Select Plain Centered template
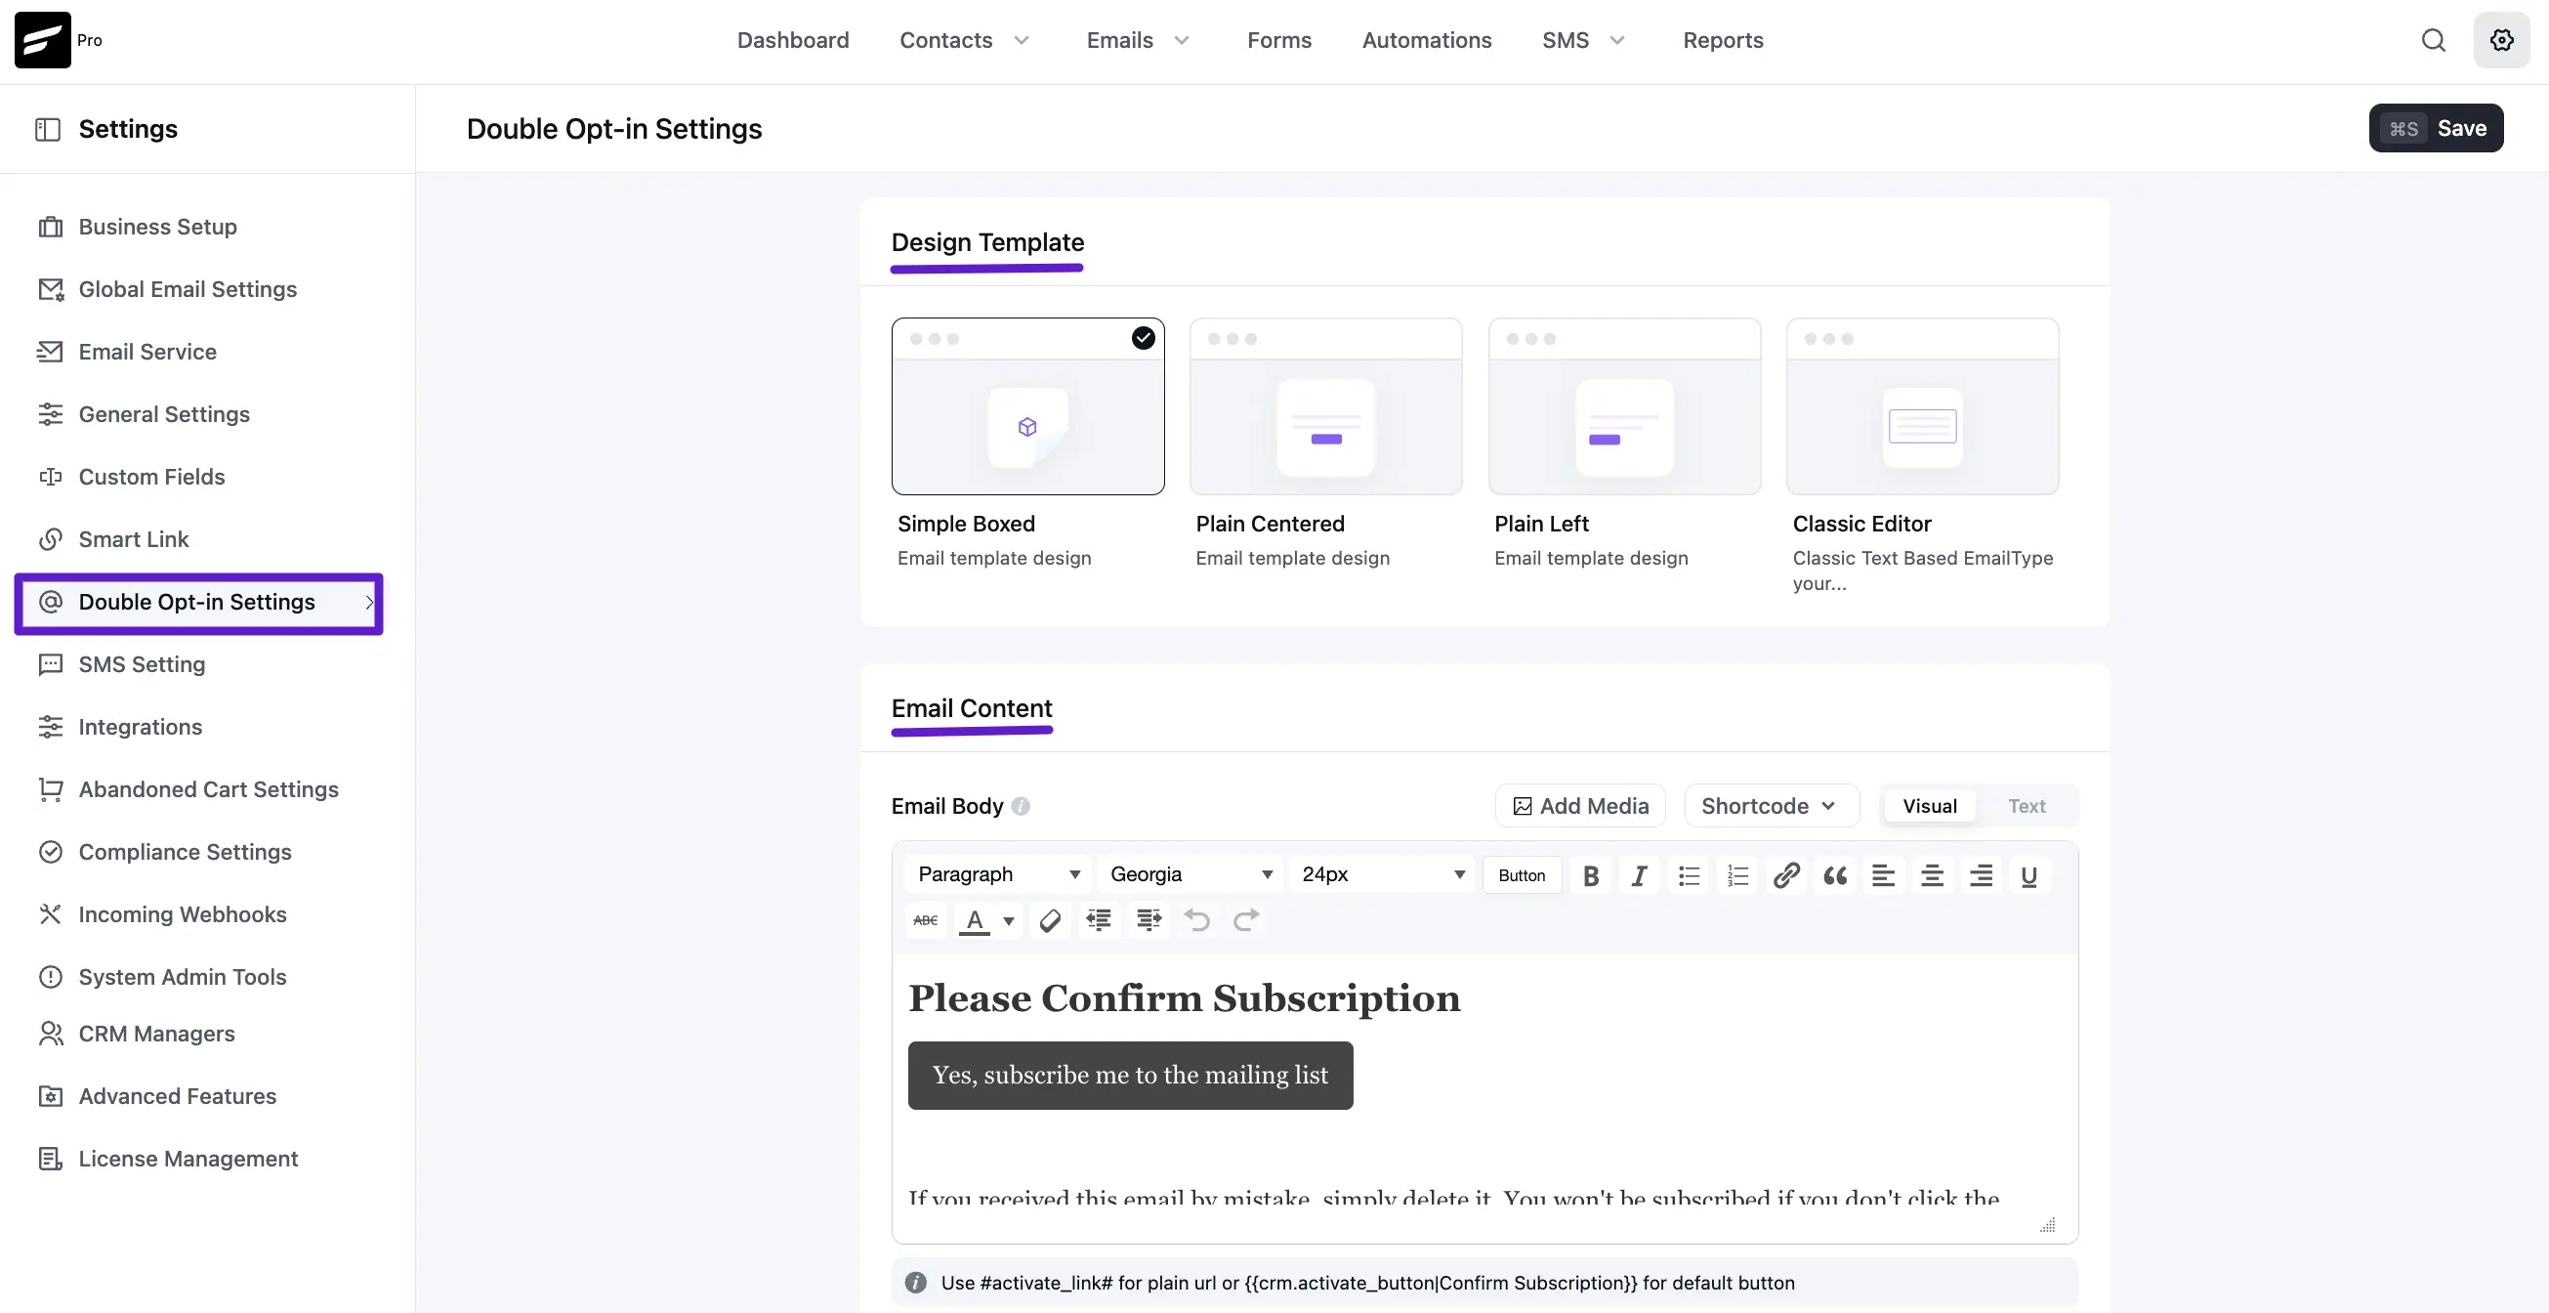The width and height of the screenshot is (2549, 1313). click(x=1326, y=406)
